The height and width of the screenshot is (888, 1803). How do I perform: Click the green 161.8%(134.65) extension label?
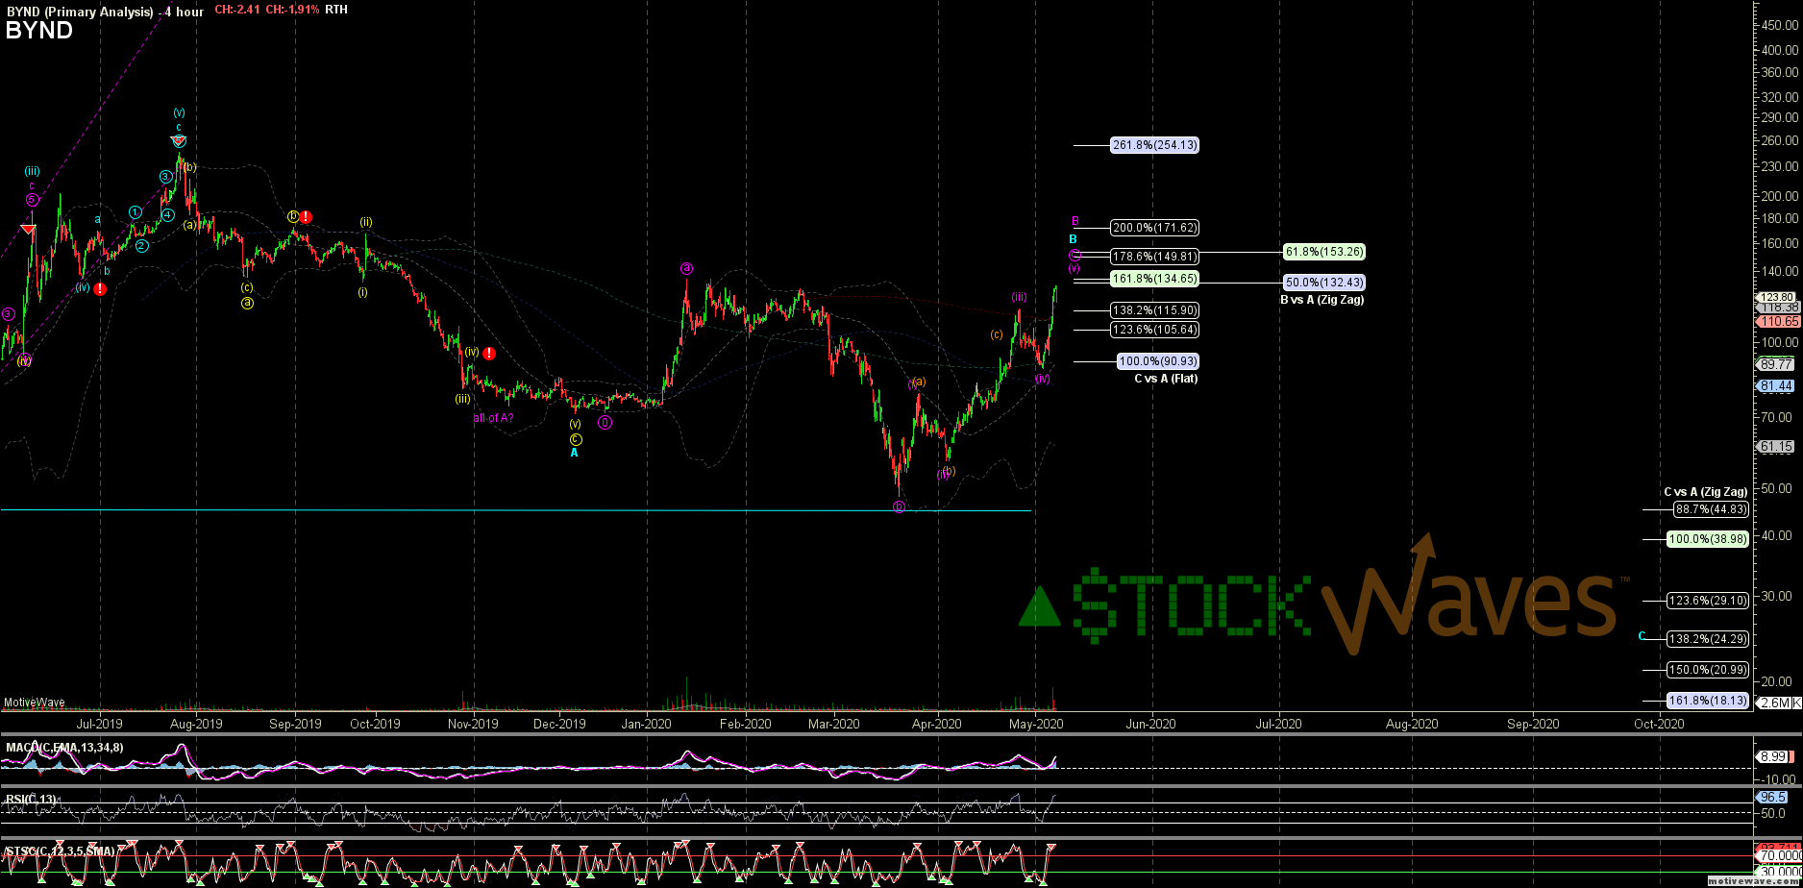1154,279
